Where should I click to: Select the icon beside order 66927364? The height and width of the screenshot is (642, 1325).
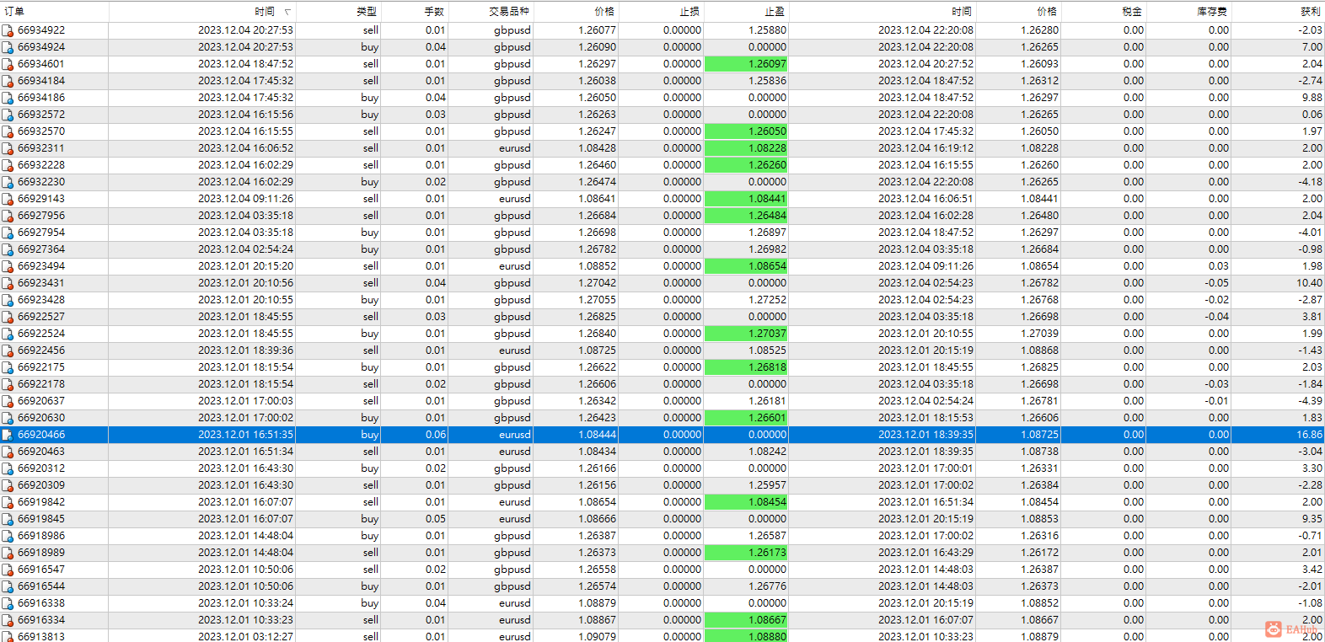(8, 249)
